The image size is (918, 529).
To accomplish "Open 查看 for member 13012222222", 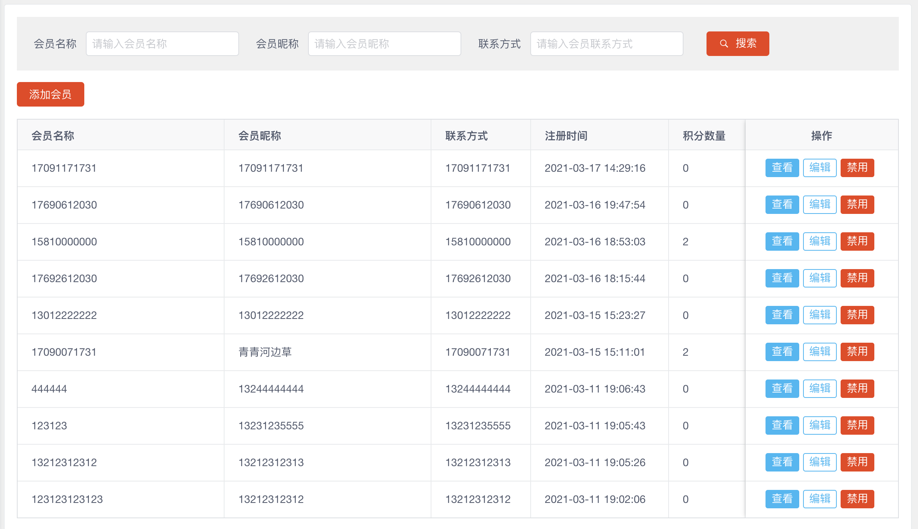I will 782,315.
